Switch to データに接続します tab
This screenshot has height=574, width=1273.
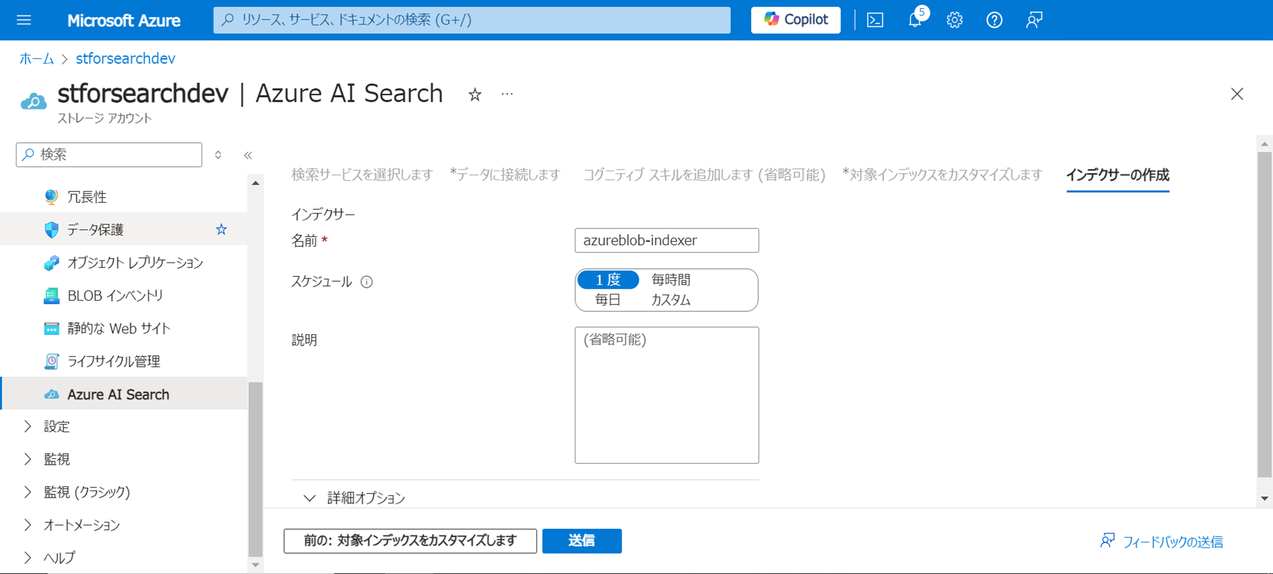point(504,175)
